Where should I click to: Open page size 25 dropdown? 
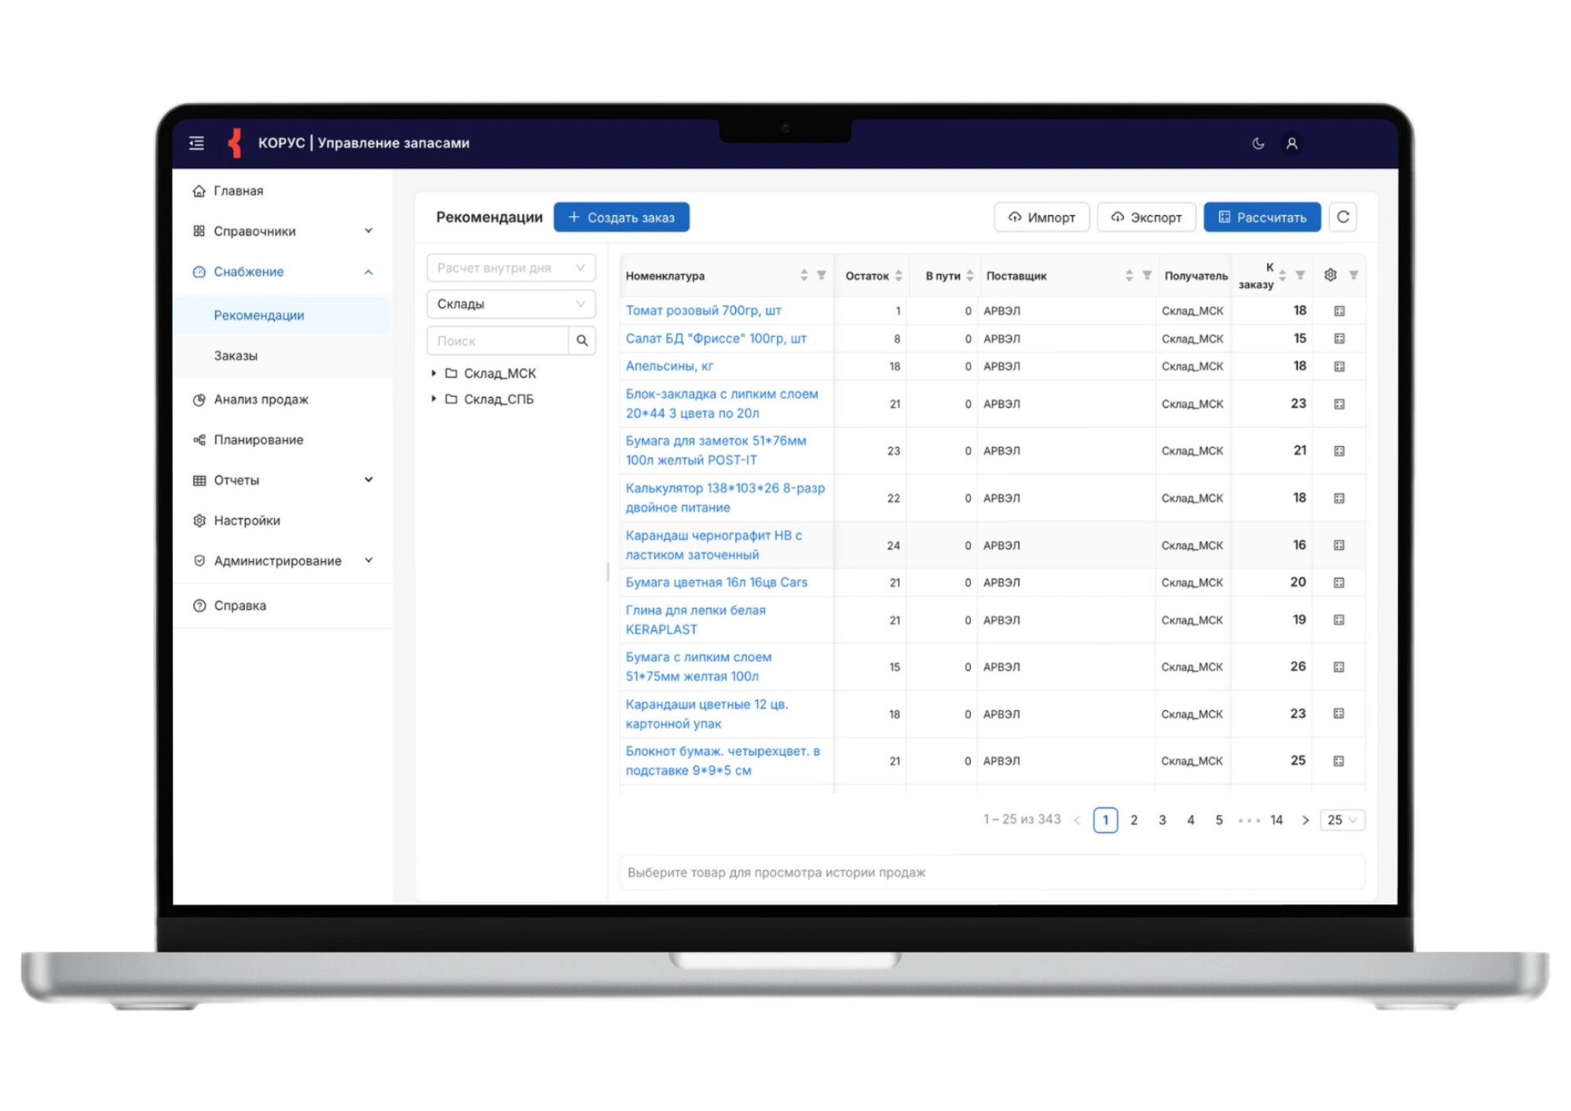(1342, 819)
